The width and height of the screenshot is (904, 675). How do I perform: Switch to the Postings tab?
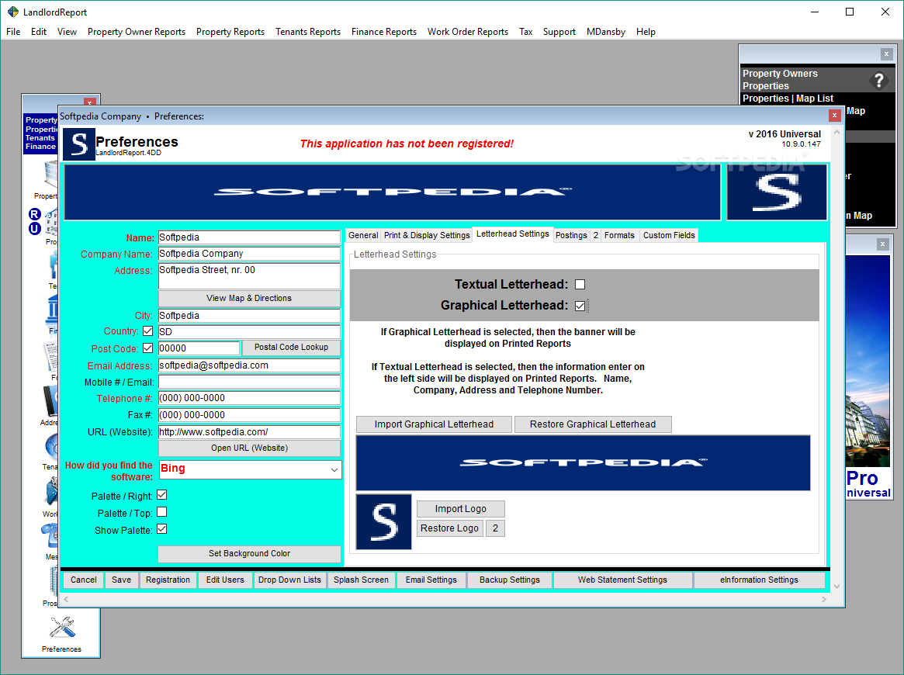tap(571, 235)
